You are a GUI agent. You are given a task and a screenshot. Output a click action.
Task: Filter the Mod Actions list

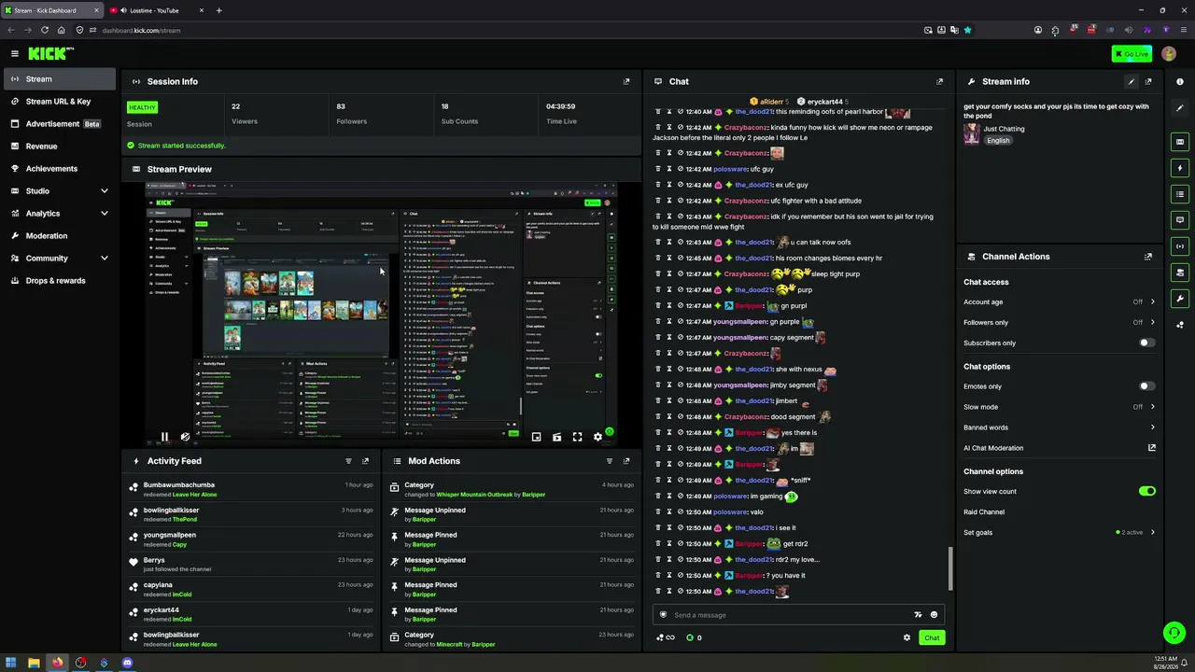(x=610, y=461)
